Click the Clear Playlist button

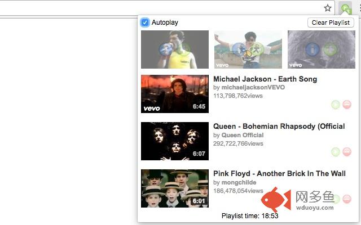click(x=331, y=22)
